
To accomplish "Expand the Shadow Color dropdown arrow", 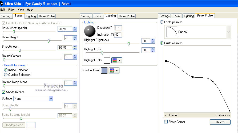I will (117, 70).
